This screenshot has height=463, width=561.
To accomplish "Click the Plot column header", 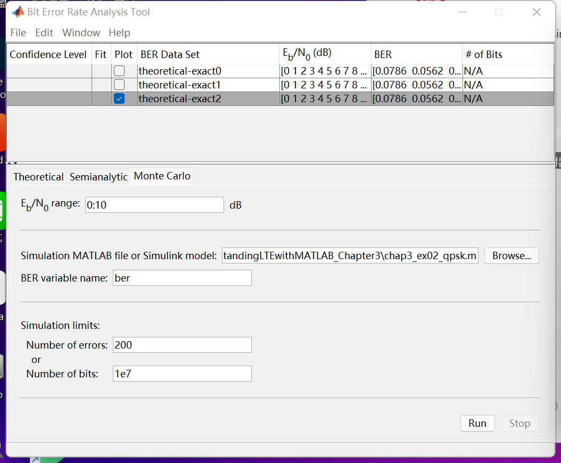I will pos(124,54).
